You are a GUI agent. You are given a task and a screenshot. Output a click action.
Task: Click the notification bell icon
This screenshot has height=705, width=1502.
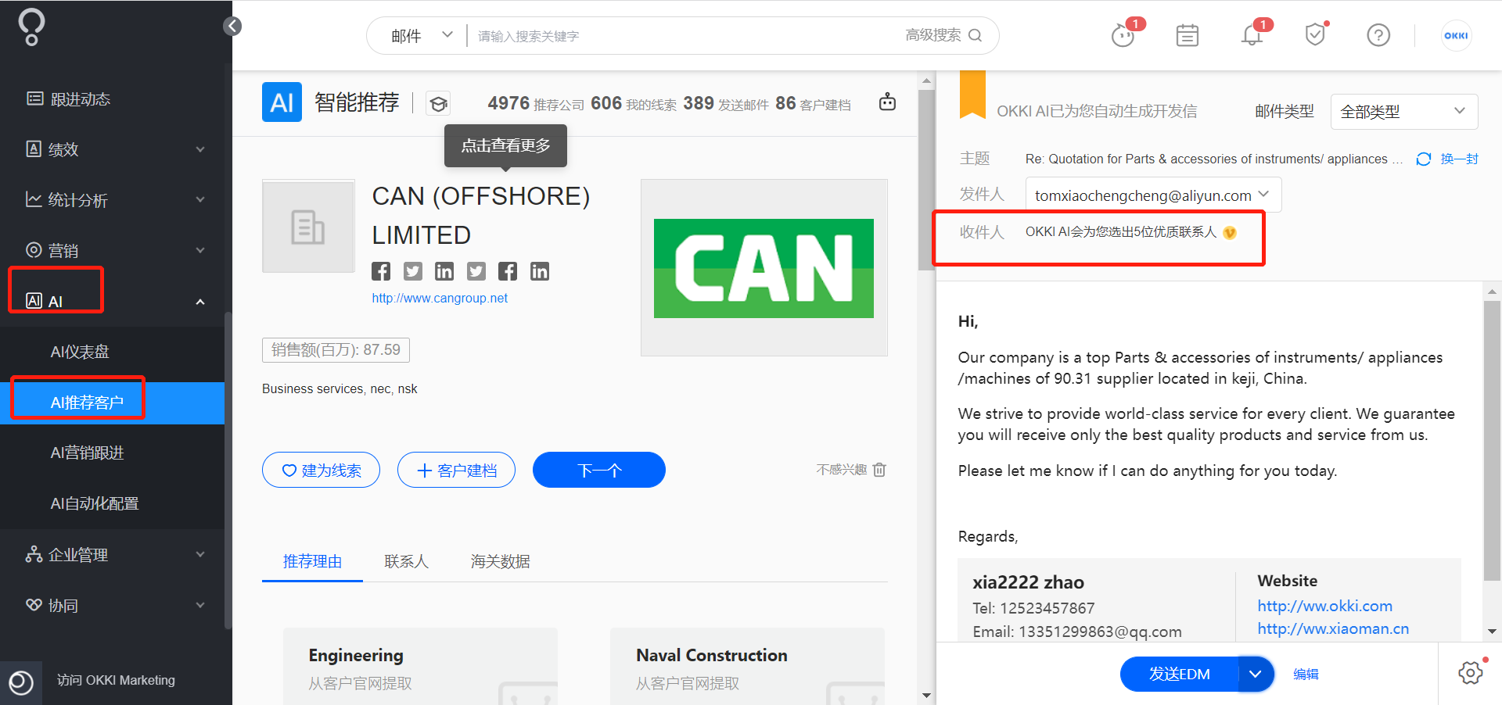(x=1252, y=35)
